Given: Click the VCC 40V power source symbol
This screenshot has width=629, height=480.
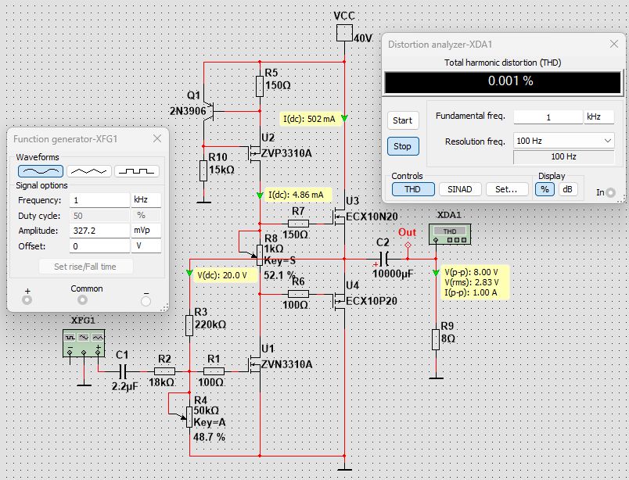Looking at the screenshot, I should coord(344,33).
